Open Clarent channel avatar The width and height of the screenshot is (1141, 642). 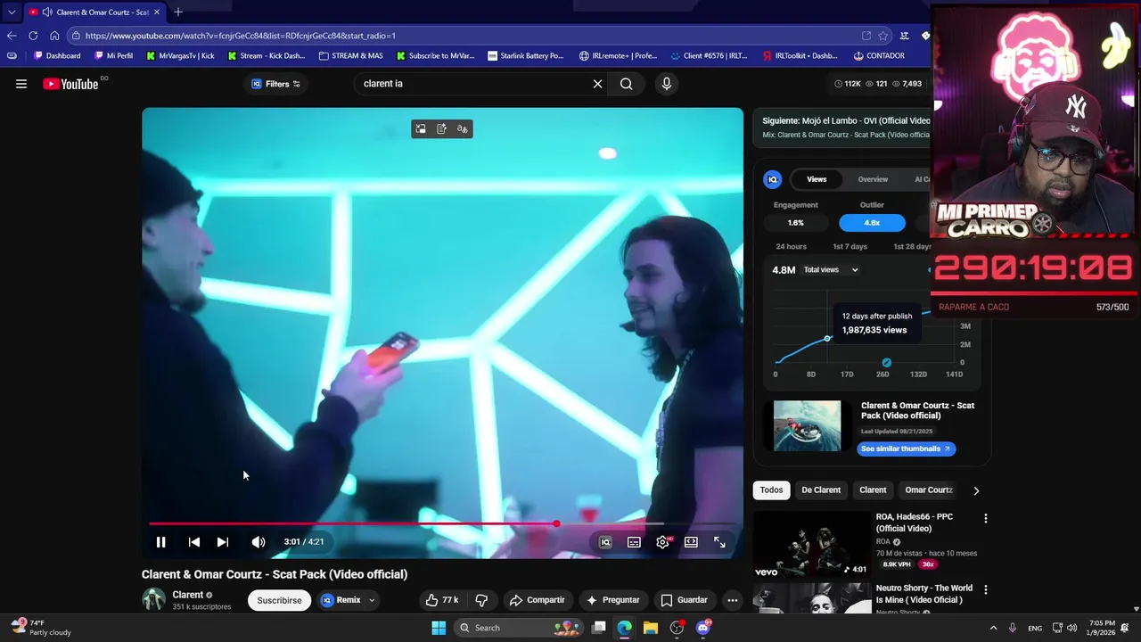[153, 599]
